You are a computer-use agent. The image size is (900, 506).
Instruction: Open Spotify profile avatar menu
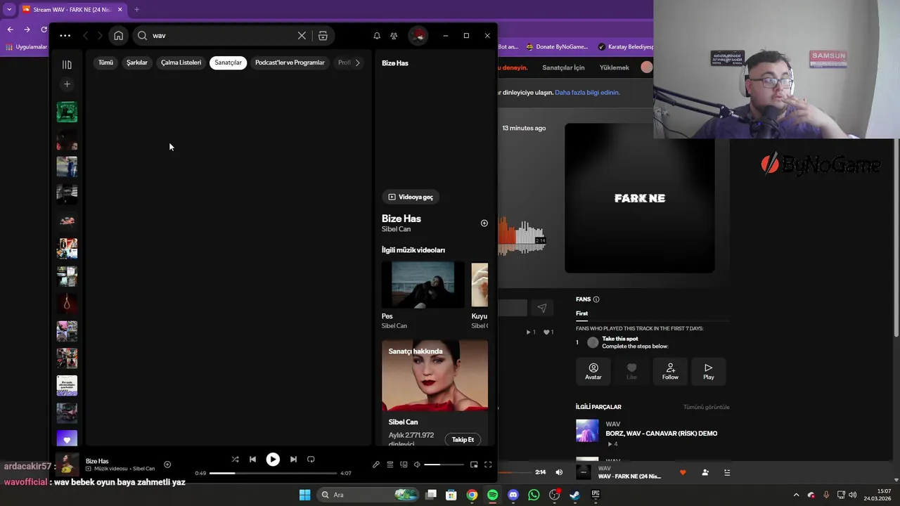[418, 35]
